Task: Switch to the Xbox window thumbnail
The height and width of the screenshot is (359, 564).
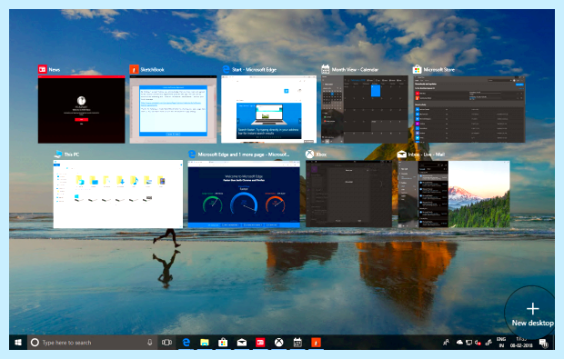Action: pyautogui.click(x=348, y=194)
